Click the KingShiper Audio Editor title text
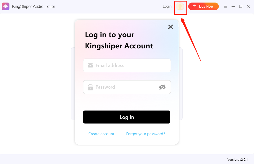 [x=33, y=6]
